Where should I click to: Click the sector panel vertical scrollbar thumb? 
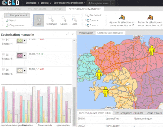click(x=74, y=106)
